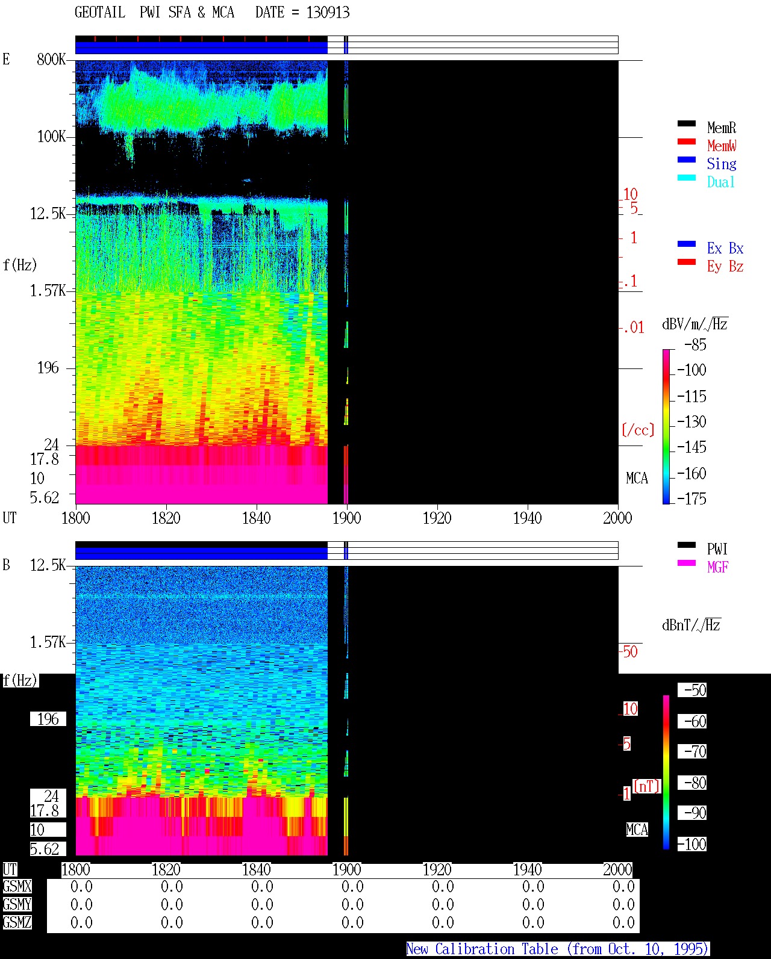Click the magenta MGF legend swatch

(x=687, y=563)
